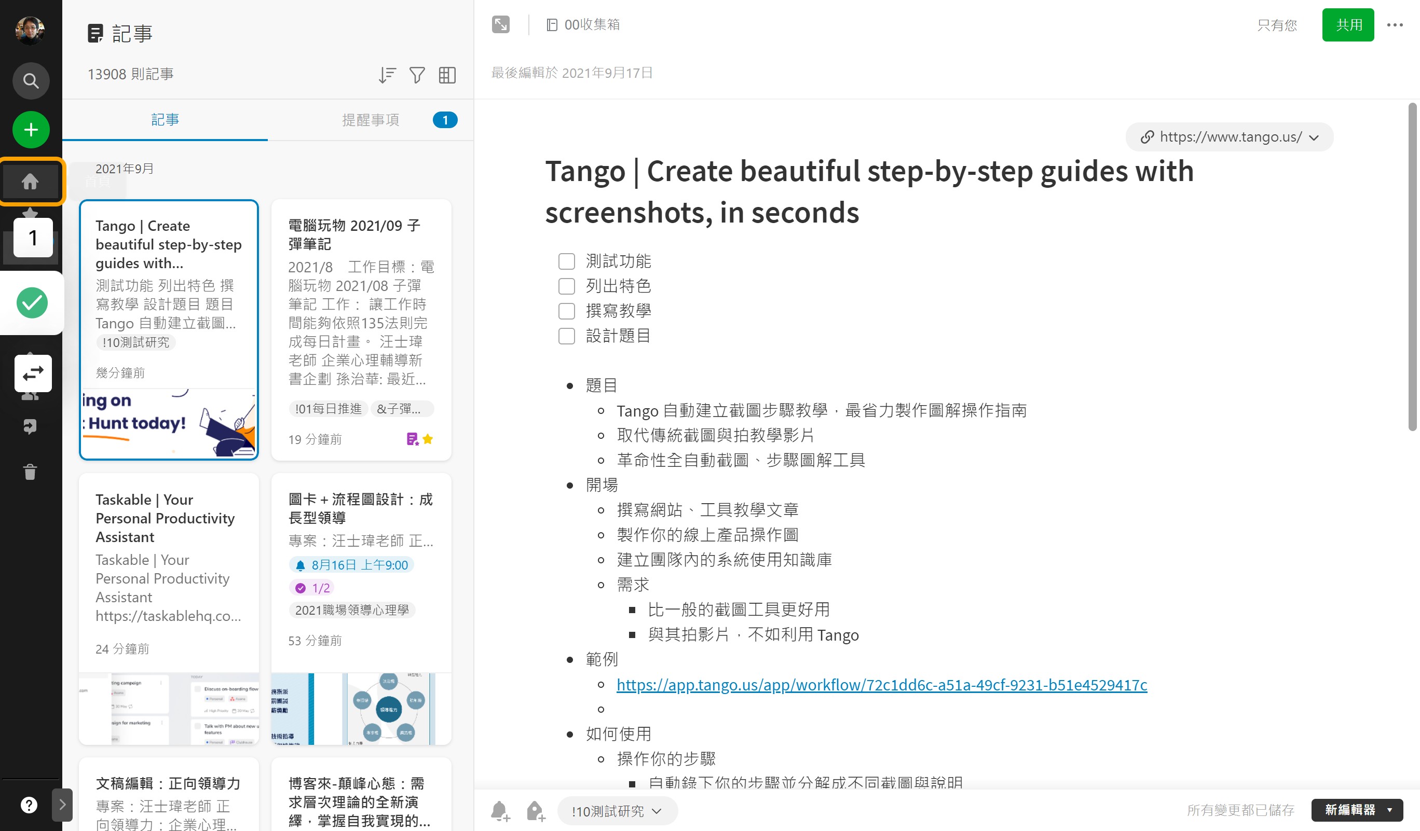Click the note title Tango | Create beautiful
This screenshot has height=831, width=1420.
click(x=869, y=191)
